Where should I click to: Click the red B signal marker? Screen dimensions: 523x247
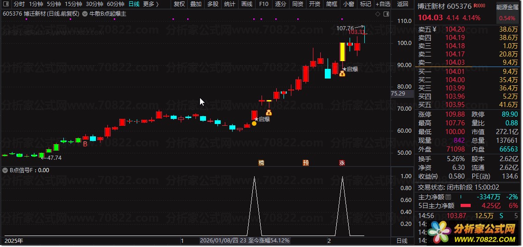85,144
